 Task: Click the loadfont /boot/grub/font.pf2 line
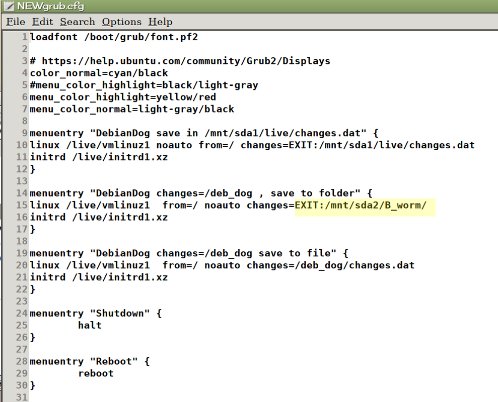click(x=114, y=37)
